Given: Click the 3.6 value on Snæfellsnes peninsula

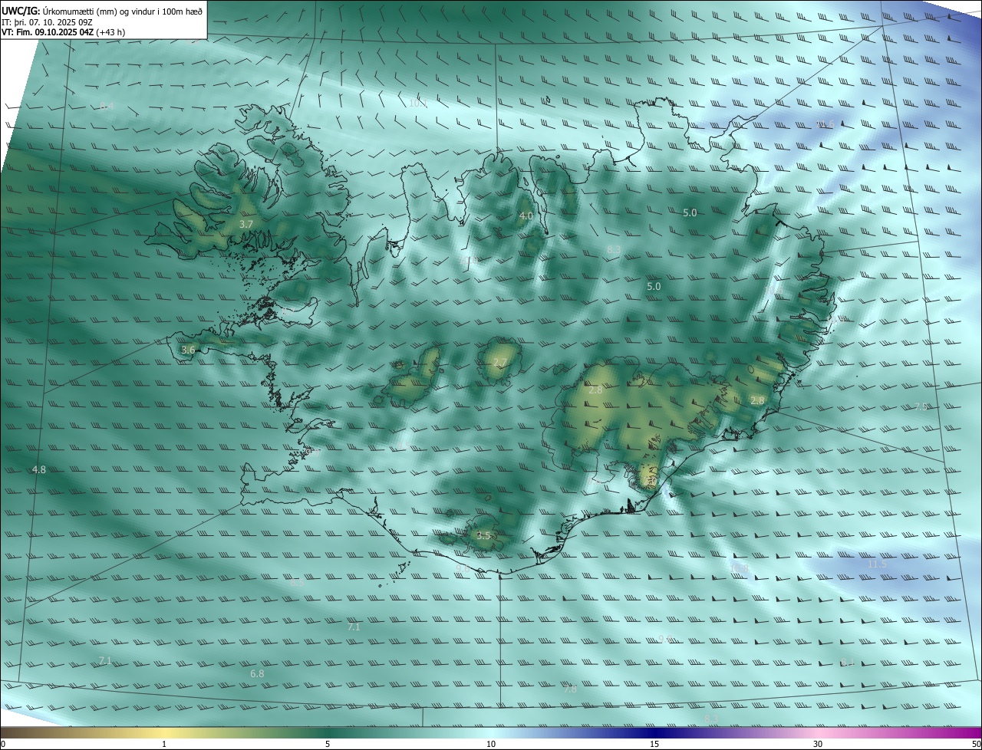Looking at the screenshot, I should click(188, 350).
